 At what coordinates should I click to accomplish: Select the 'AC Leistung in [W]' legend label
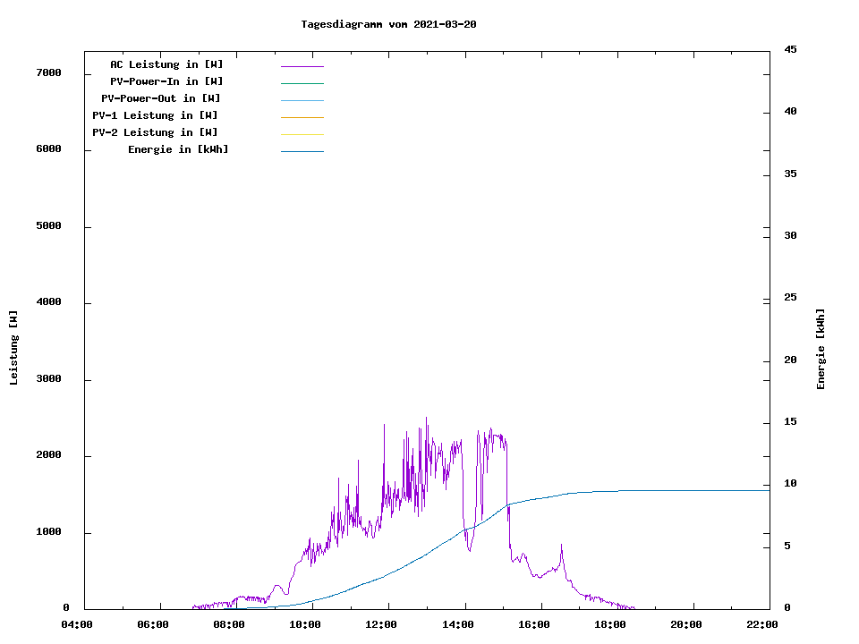click(x=166, y=64)
